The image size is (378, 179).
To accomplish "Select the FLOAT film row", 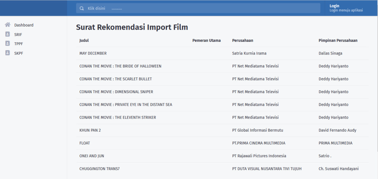I will (x=85, y=143).
